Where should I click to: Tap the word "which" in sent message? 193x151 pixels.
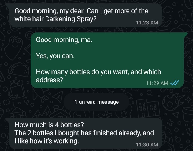point(152,72)
